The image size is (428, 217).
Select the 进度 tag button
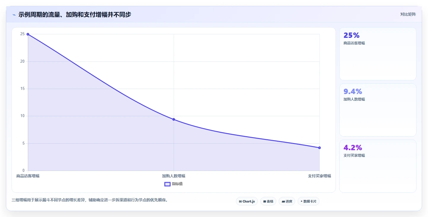[x=287, y=201]
